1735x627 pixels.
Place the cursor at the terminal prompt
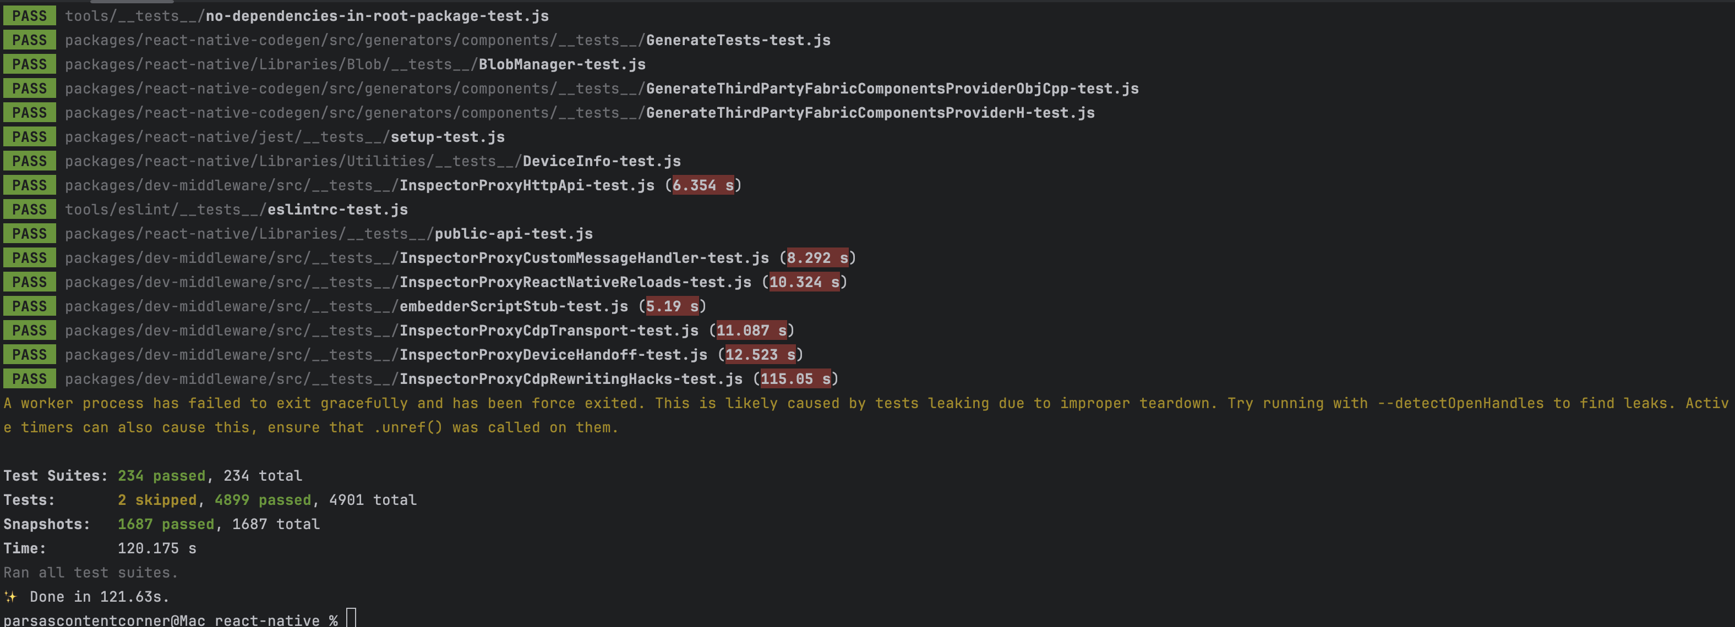pos(351,619)
